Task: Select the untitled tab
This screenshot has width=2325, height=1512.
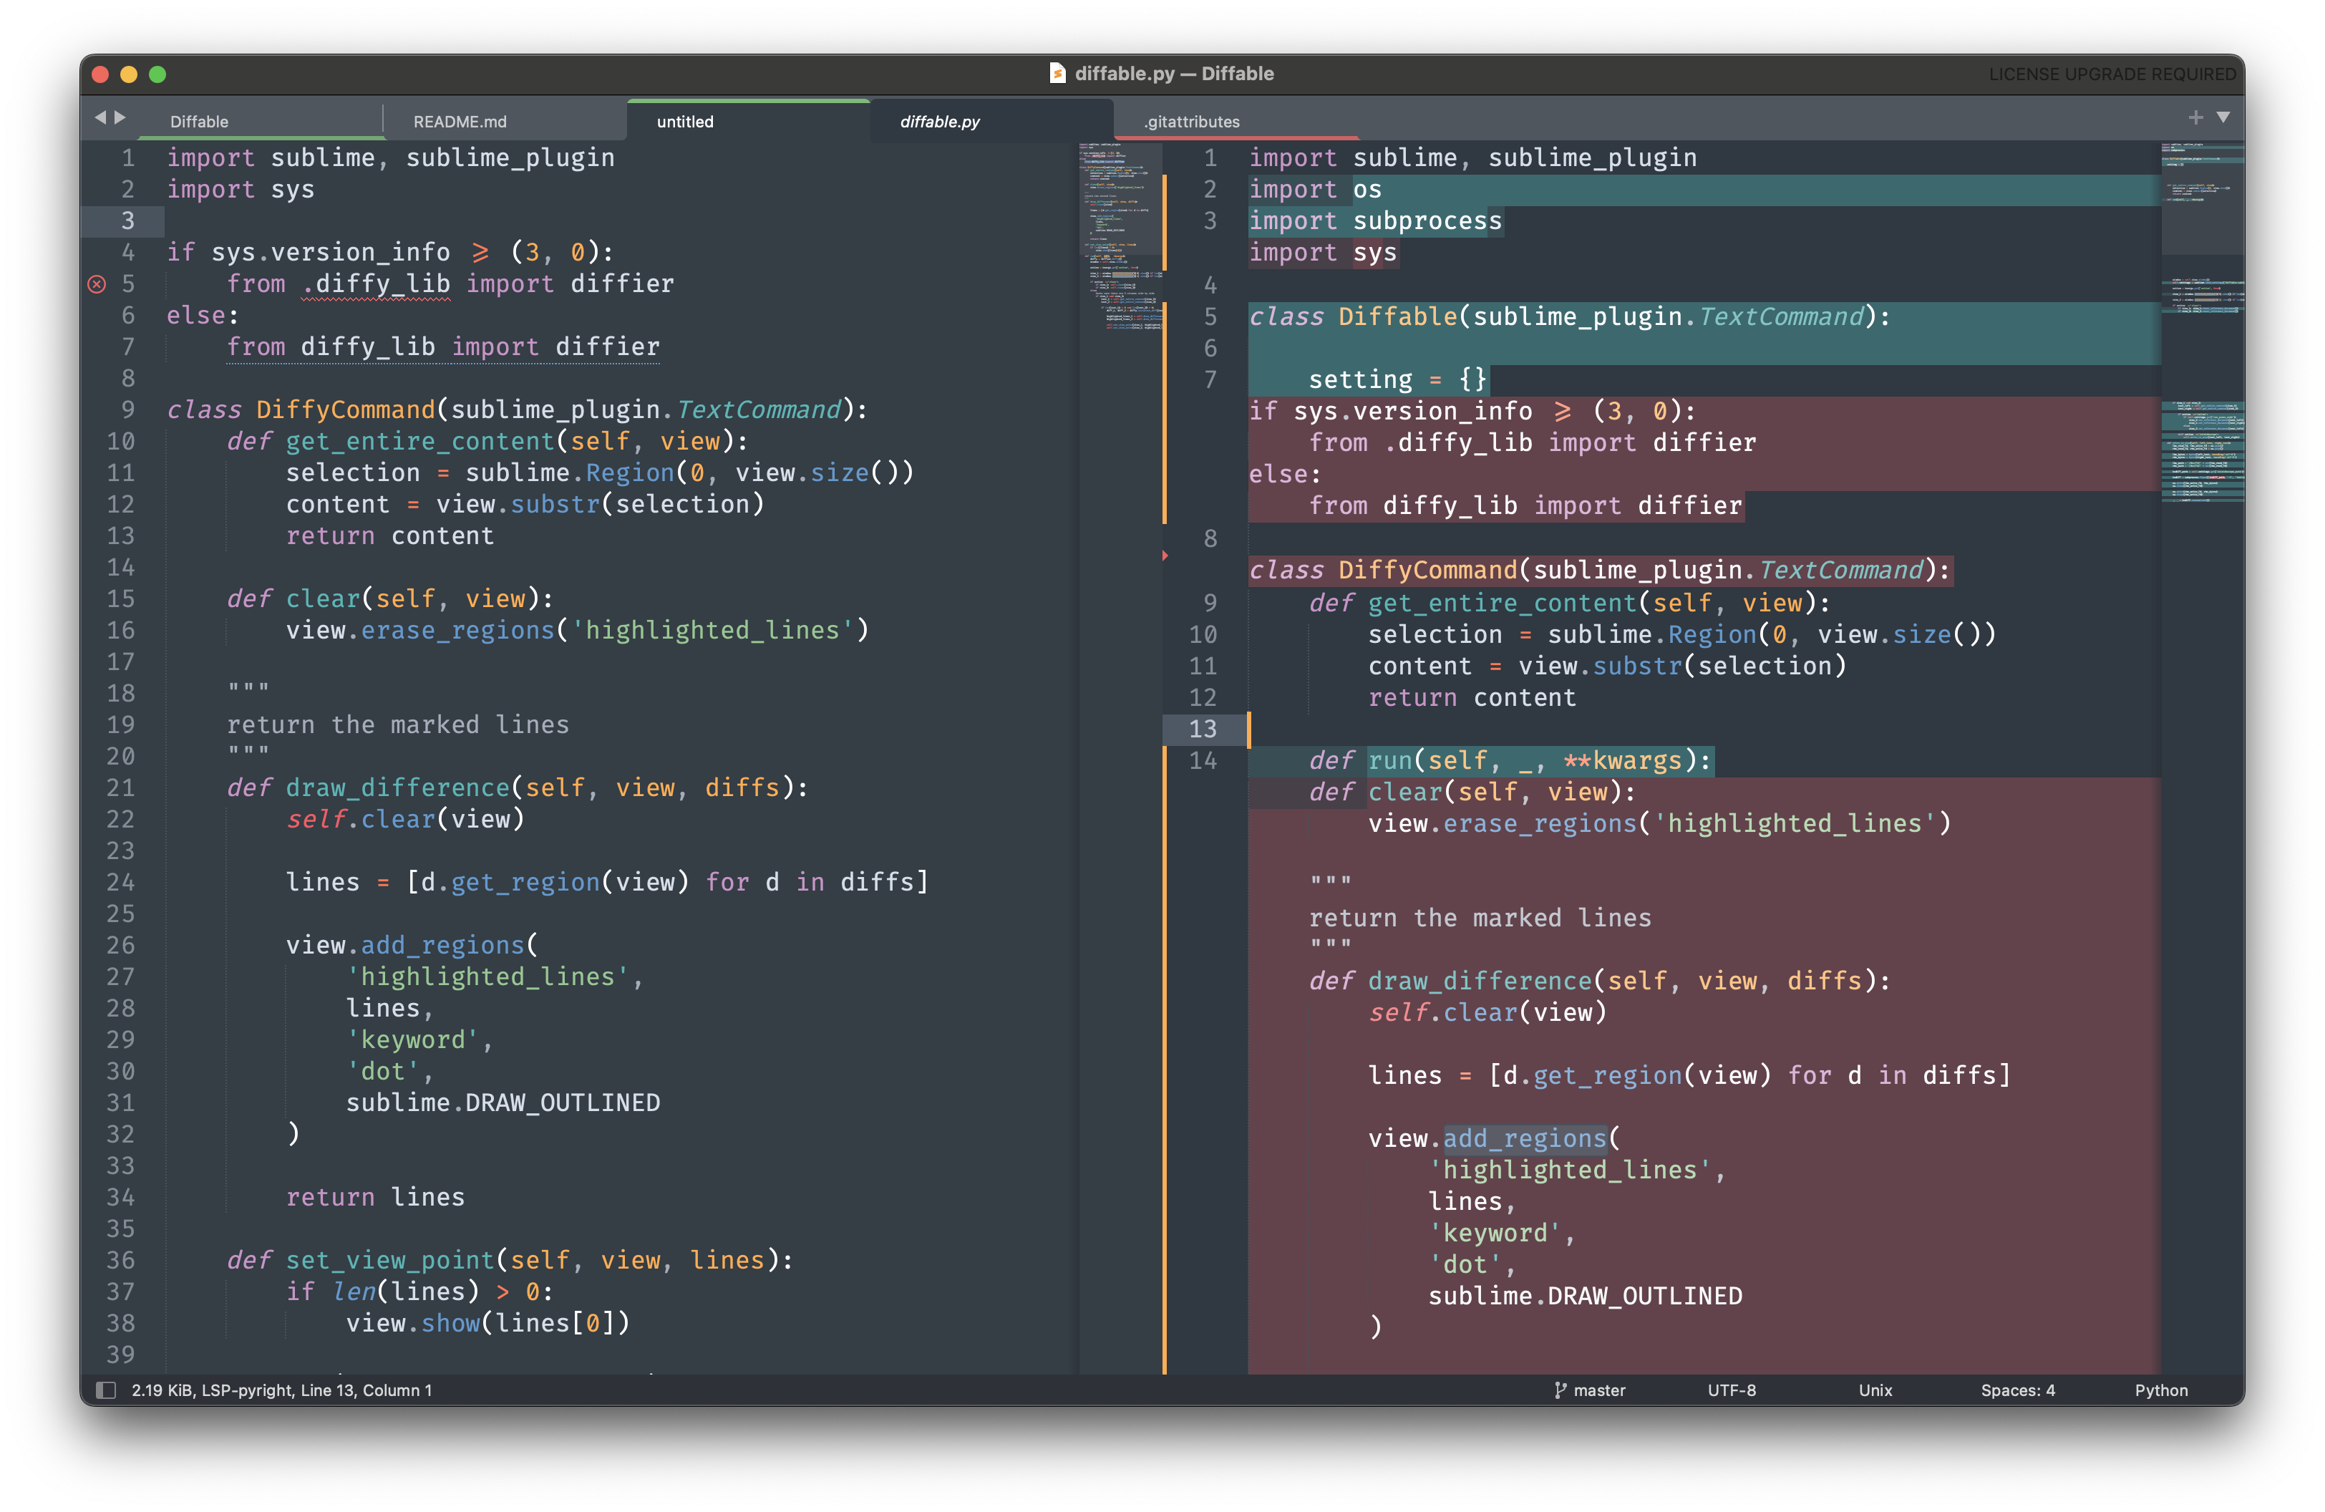Action: point(685,122)
